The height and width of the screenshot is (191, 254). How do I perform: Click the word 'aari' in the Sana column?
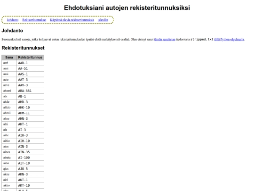6,63
